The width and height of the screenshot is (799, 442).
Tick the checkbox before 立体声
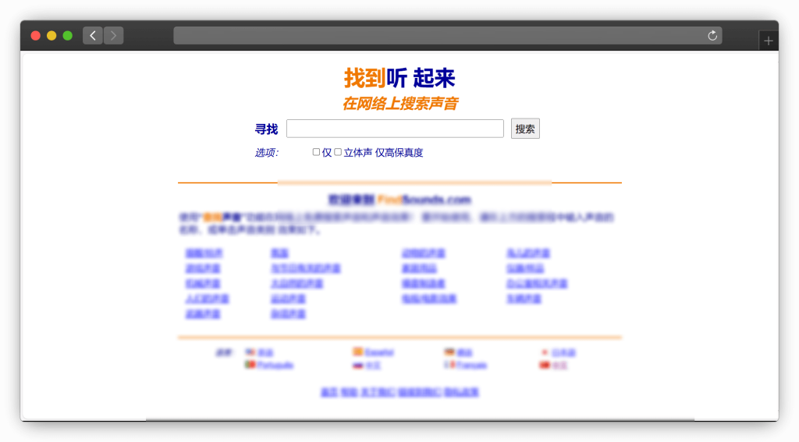point(338,152)
